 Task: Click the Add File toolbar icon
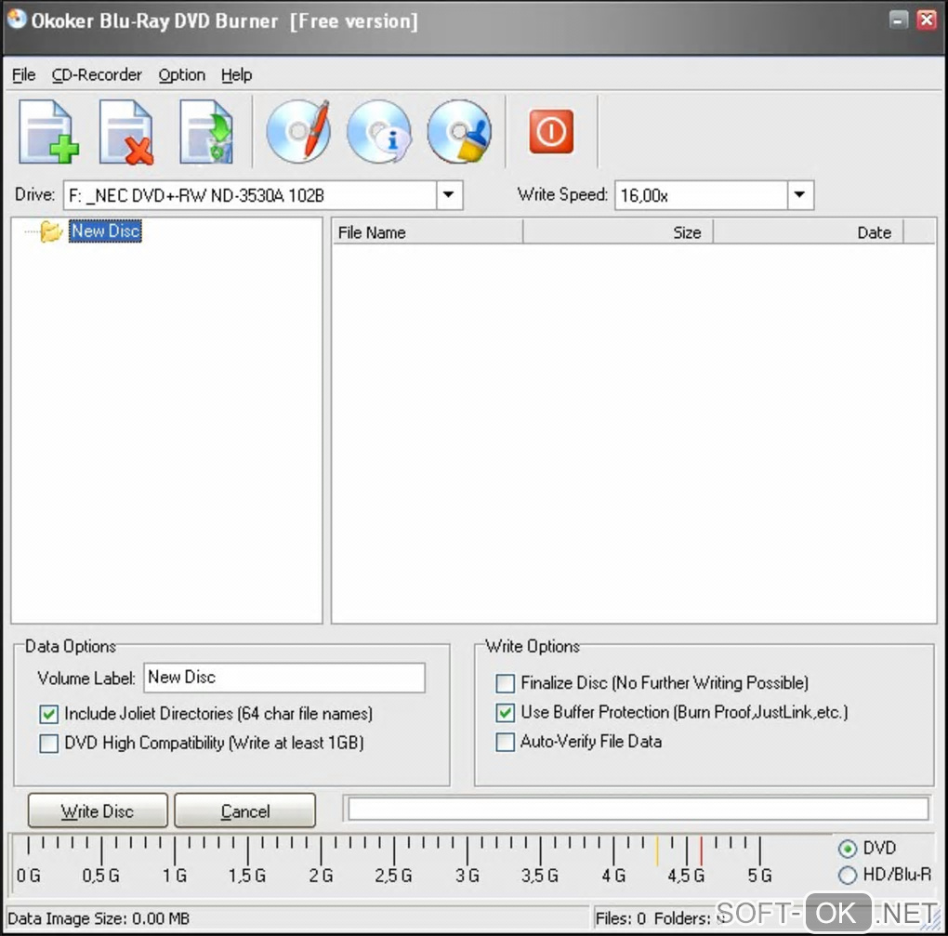click(48, 133)
